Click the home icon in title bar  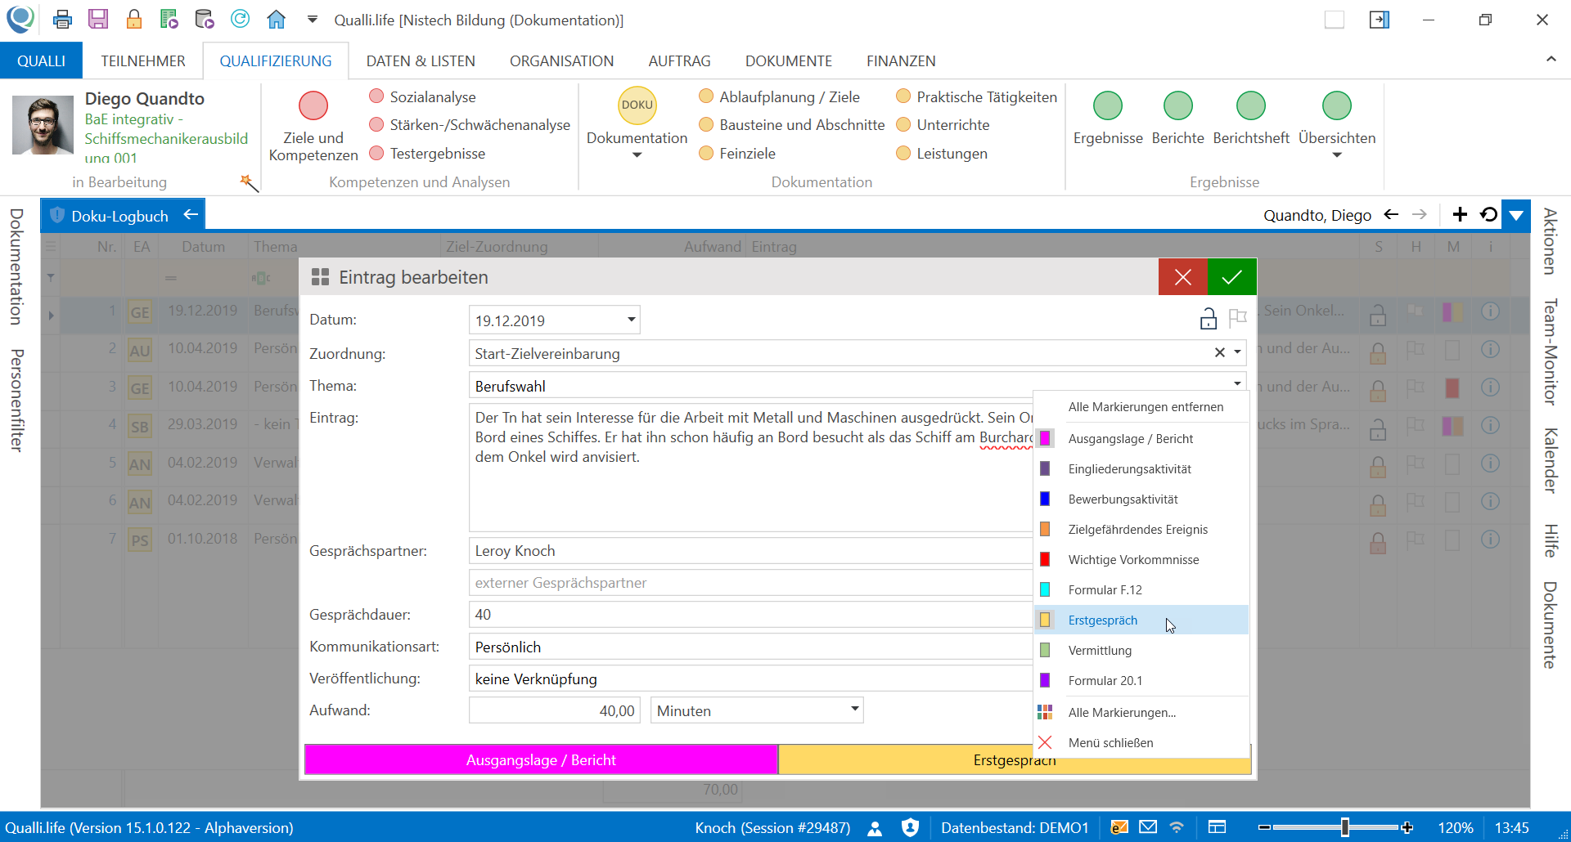pos(277,20)
